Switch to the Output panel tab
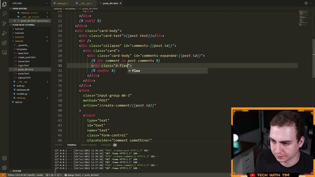The height and width of the screenshot is (177, 315). point(59,145)
